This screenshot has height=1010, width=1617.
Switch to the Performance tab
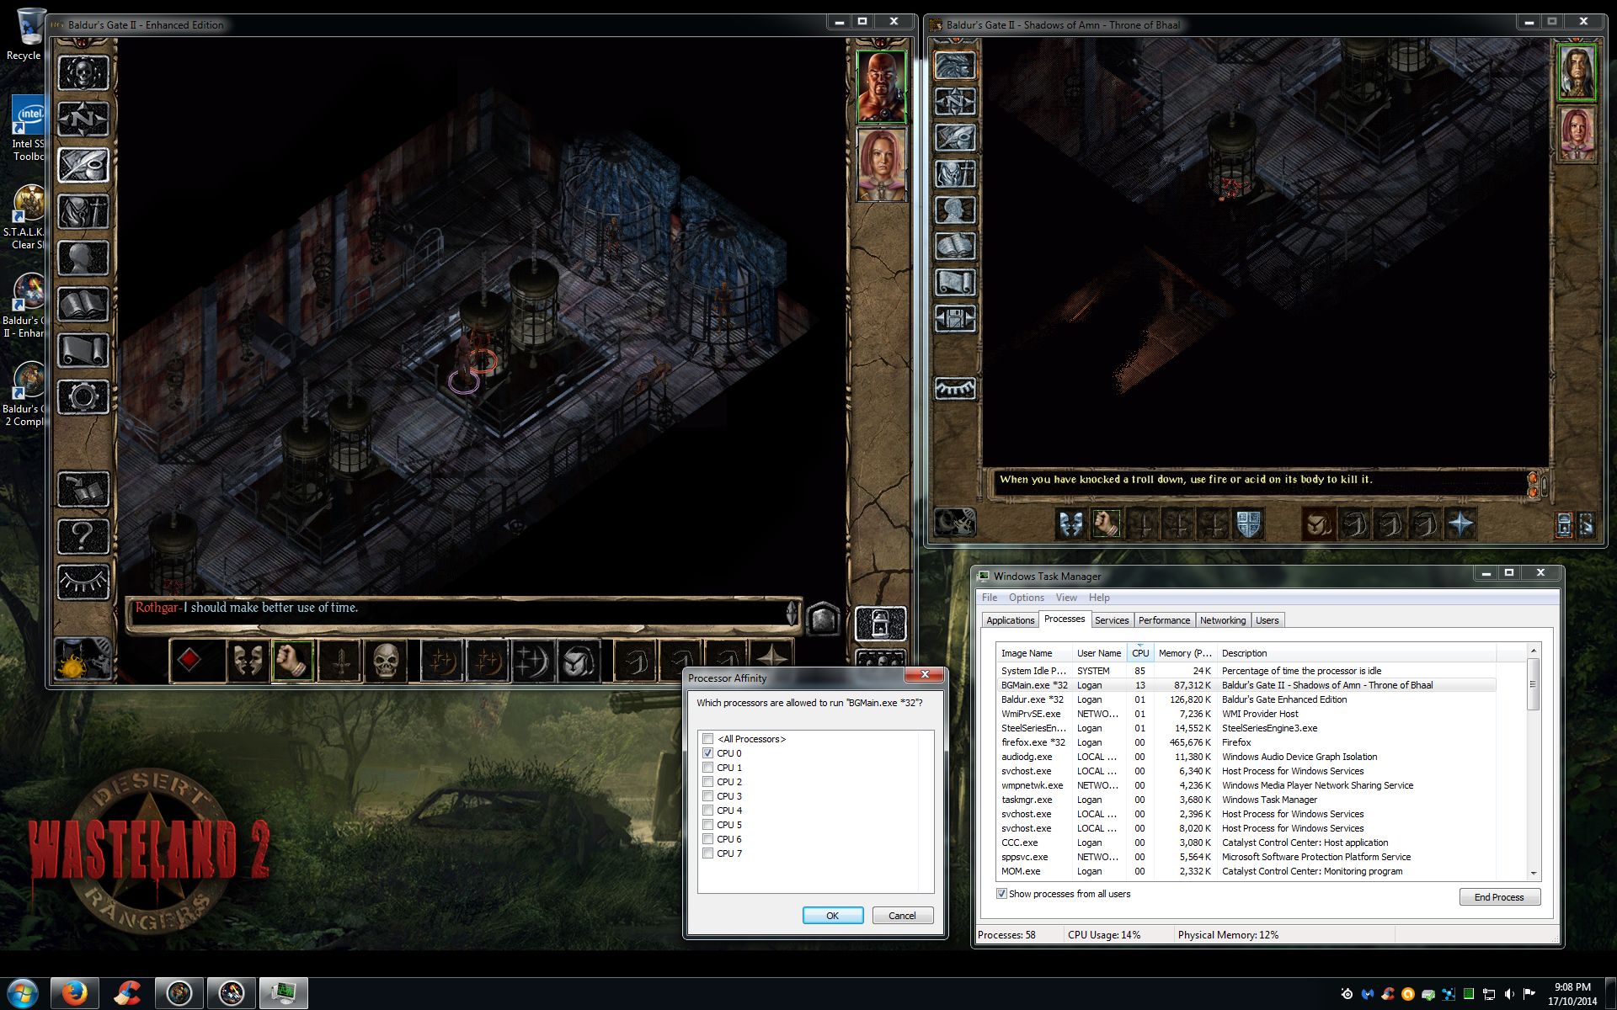click(x=1164, y=620)
